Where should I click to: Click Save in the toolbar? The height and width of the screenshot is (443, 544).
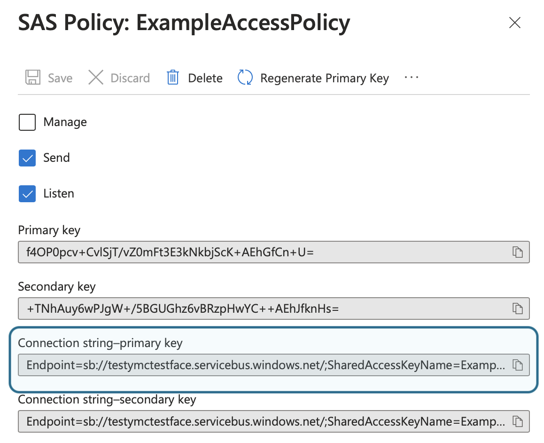click(59, 78)
